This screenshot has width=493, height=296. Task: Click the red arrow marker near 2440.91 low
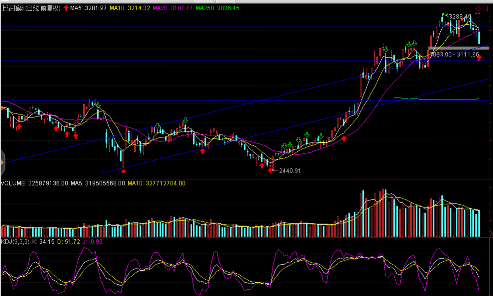tap(270, 170)
